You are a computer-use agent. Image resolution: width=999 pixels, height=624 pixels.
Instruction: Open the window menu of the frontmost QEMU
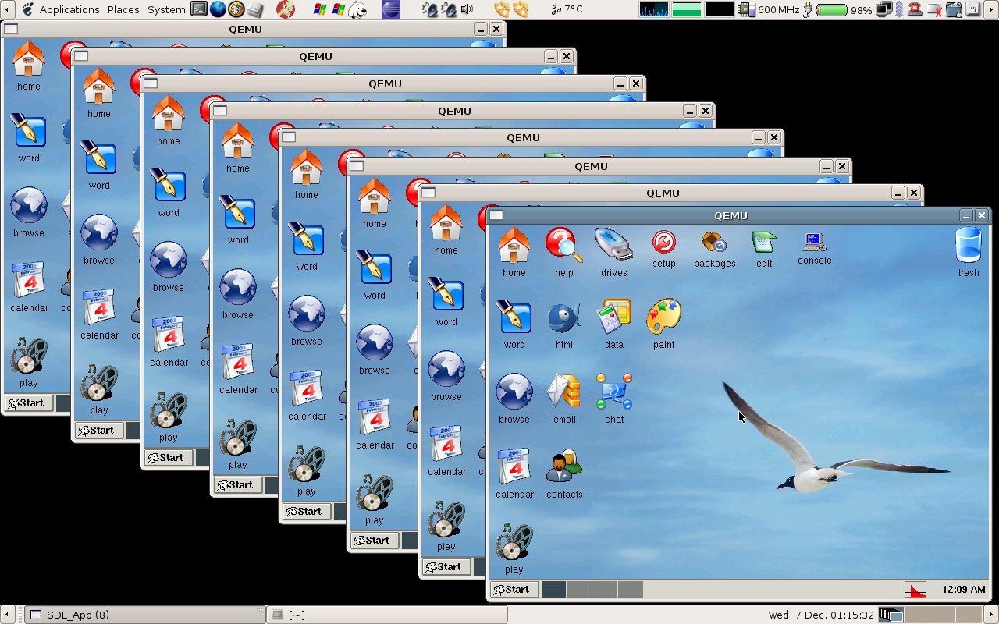[x=496, y=215]
